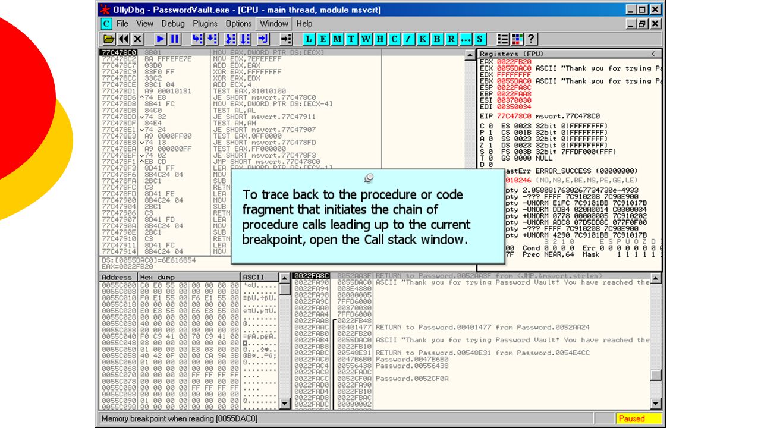761x428 pixels.
Task: Click the Step over toolbar icon
Action: pos(212,39)
